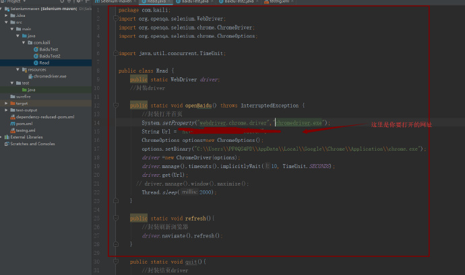465x275 pixels.
Task: Select dependency-reduced-pom.xml in the tree
Action: tap(45, 117)
